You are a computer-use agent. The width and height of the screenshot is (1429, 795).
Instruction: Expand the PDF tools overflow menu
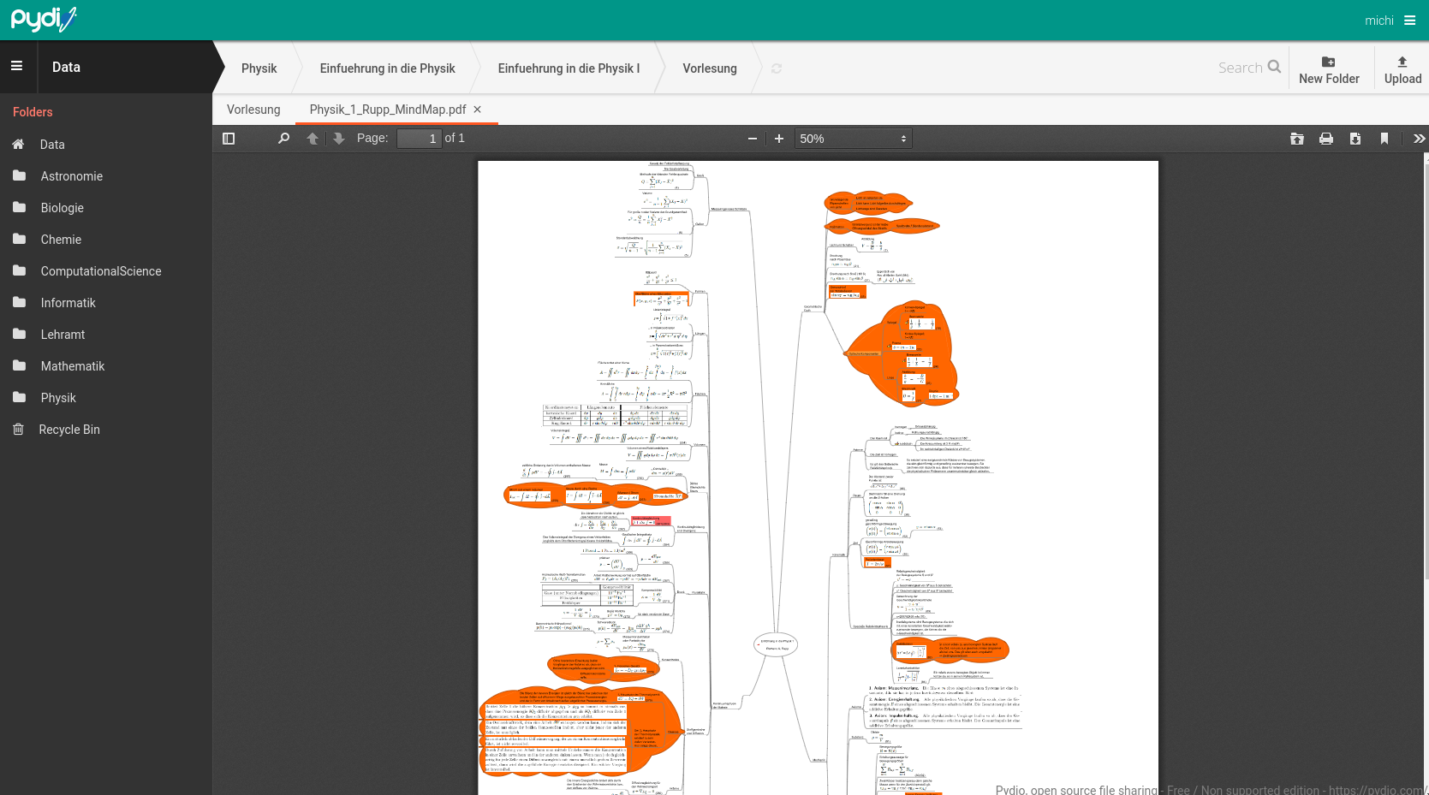point(1419,139)
